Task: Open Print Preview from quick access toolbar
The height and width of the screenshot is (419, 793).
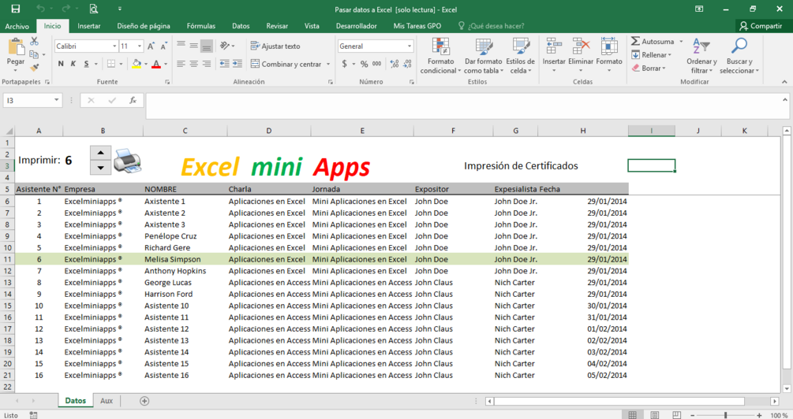Action: [x=93, y=9]
